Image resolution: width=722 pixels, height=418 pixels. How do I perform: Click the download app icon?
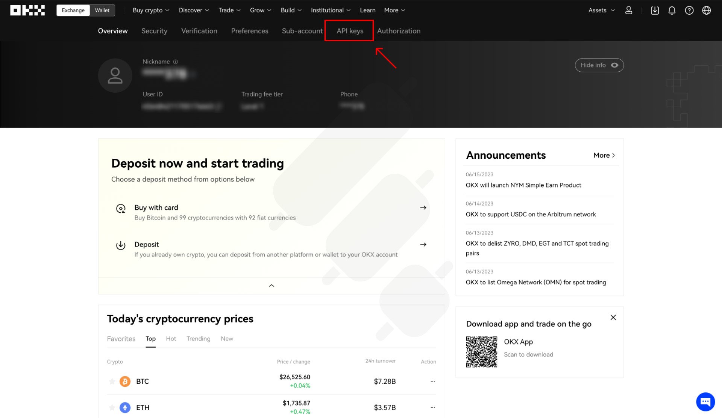[654, 10]
